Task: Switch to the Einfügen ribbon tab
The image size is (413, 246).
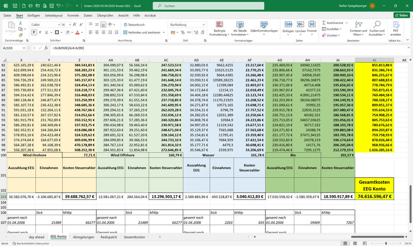Action: pyautogui.click(x=33, y=15)
